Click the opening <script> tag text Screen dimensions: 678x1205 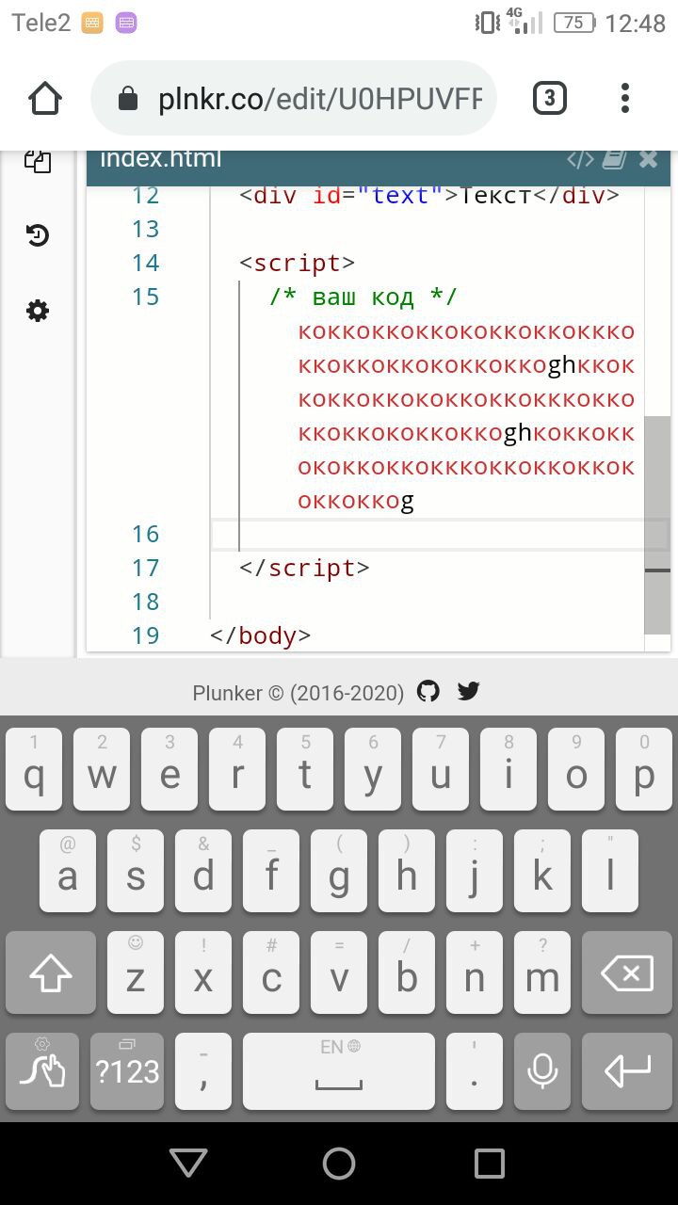click(x=298, y=263)
